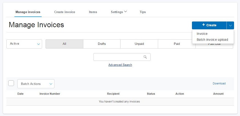The width and height of the screenshot is (240, 116).
Task: Switch to the Create invoice tab
Action: 65,12
